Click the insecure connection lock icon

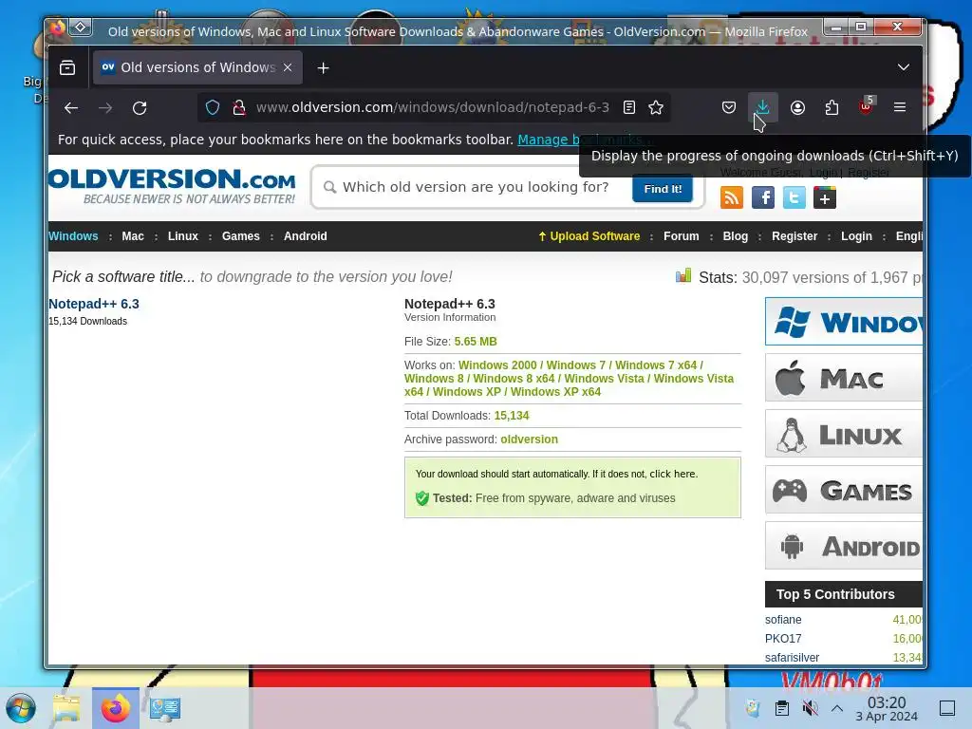tap(238, 108)
